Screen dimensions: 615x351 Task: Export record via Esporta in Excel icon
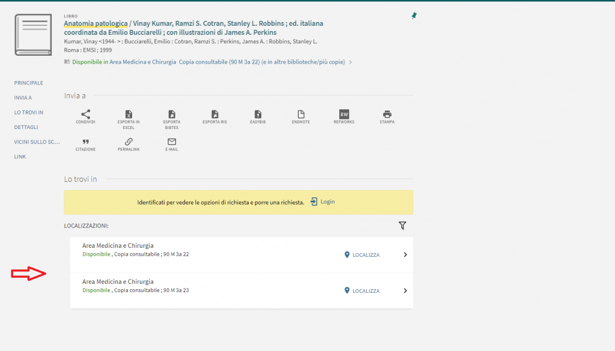coord(129,114)
